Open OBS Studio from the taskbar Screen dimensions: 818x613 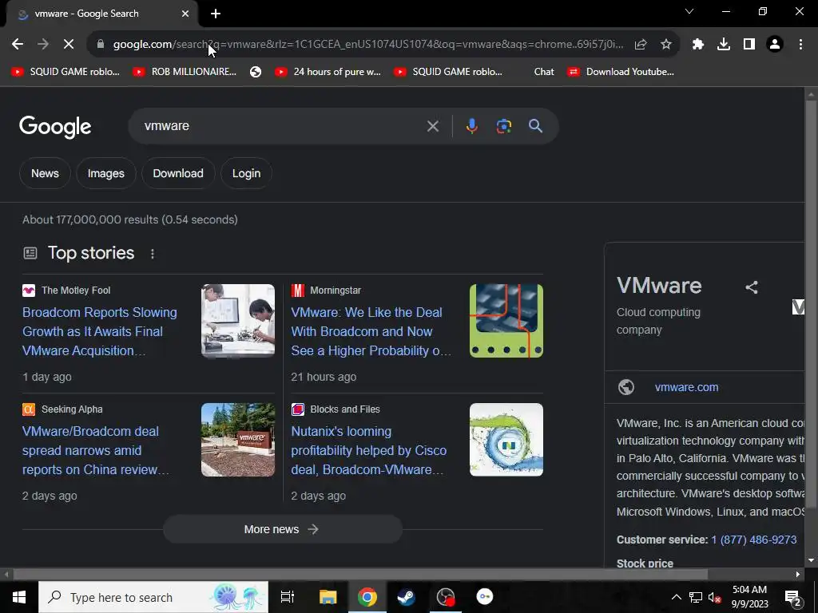[446, 597]
